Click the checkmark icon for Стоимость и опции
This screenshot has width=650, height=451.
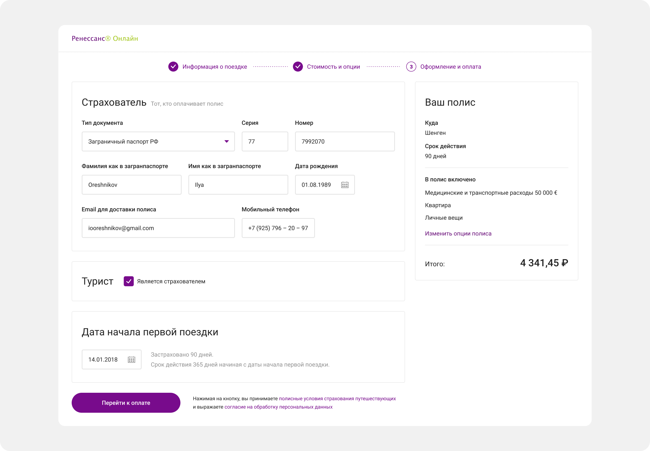[298, 67]
